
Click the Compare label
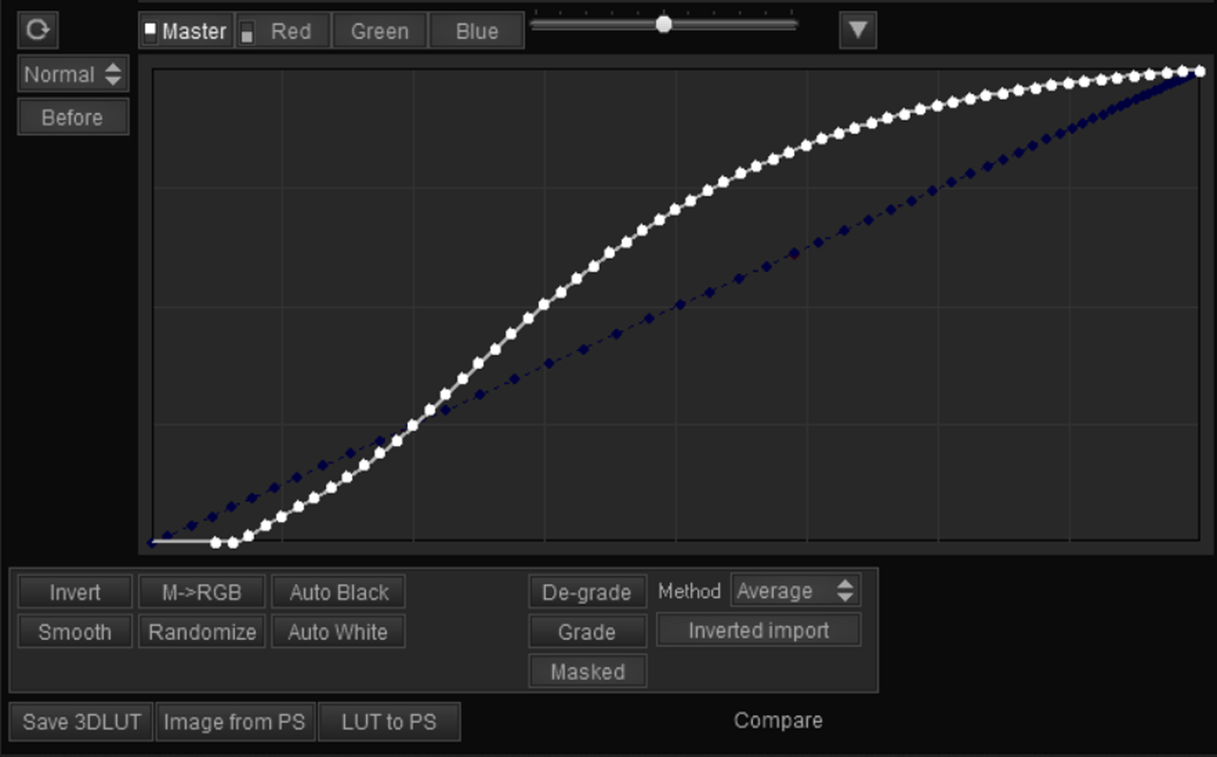tap(778, 721)
